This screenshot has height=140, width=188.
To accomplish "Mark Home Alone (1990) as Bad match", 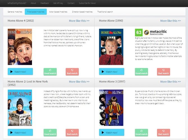I will (164, 72).
